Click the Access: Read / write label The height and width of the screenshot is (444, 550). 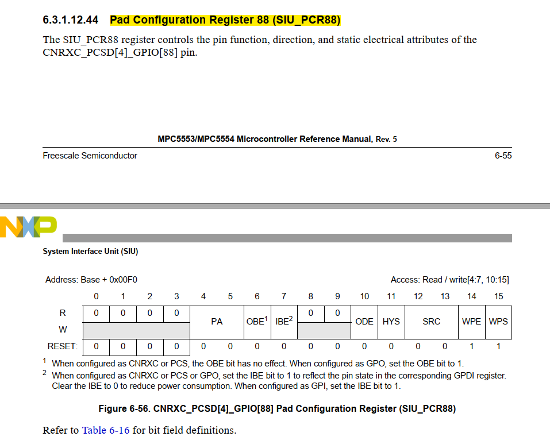coord(454,279)
